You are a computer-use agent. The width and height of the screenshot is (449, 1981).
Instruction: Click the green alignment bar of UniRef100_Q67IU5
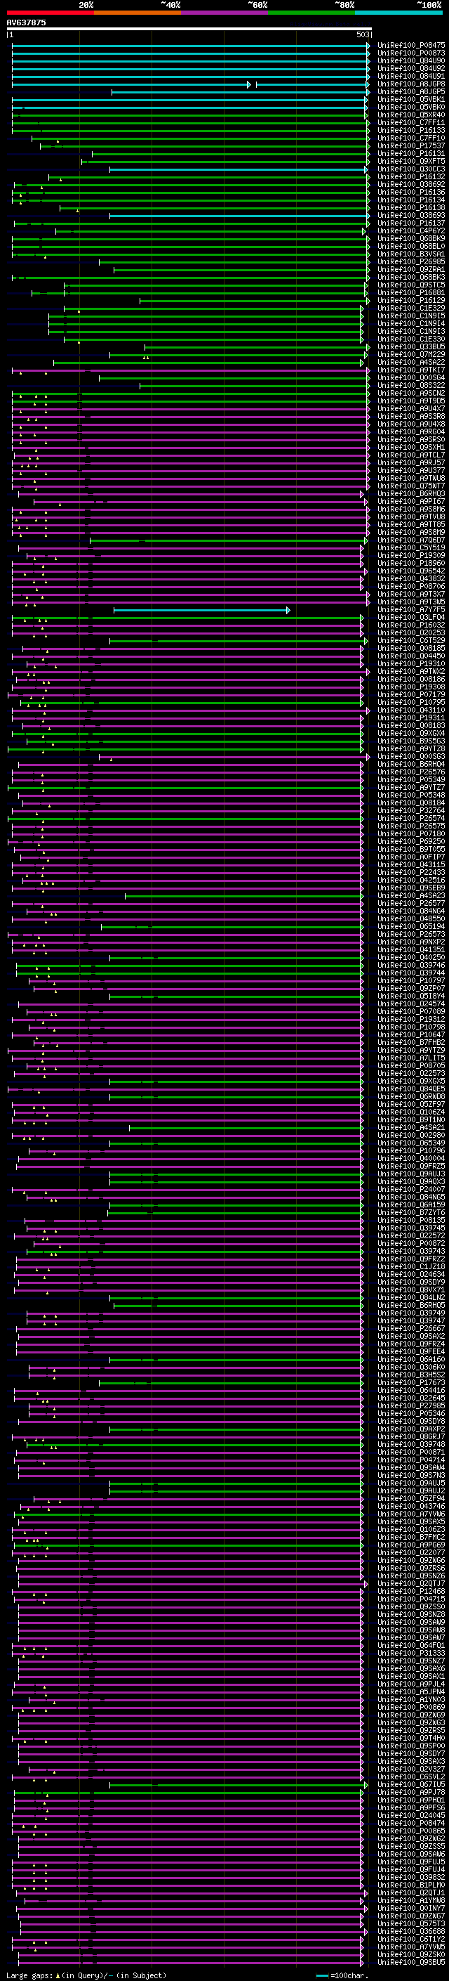(x=238, y=1785)
